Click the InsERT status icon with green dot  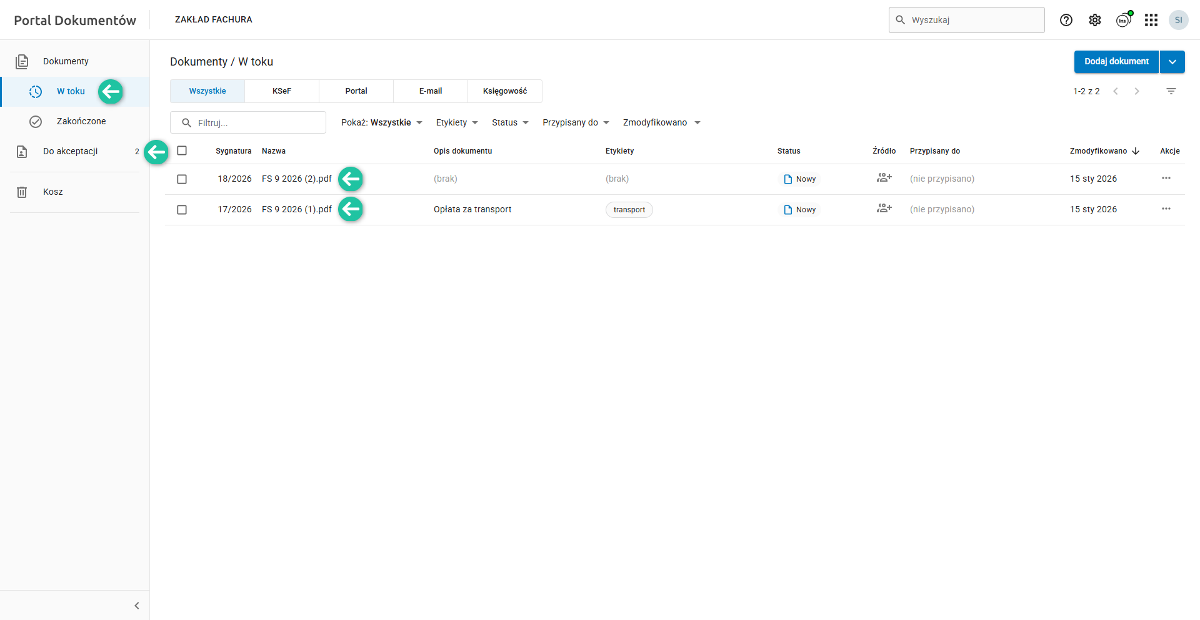[1124, 20]
